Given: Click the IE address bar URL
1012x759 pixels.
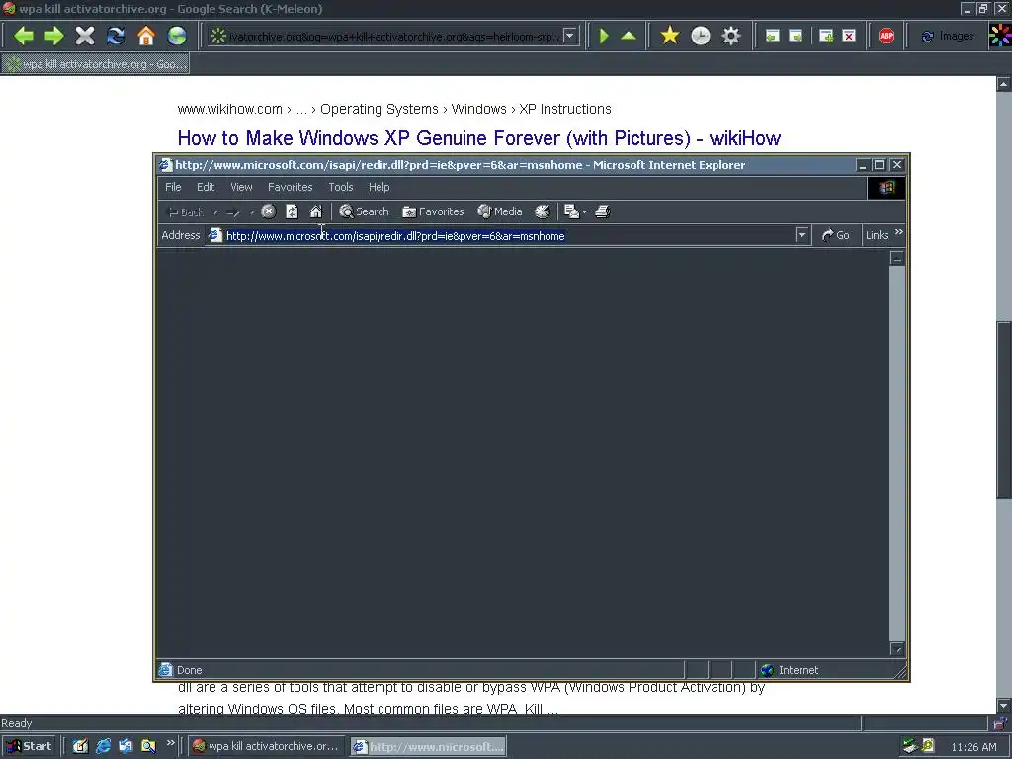Looking at the screenshot, I should tap(395, 236).
